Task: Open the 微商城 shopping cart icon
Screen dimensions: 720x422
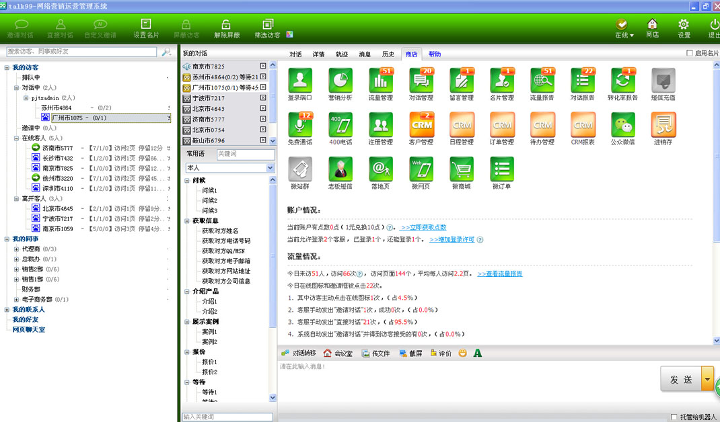Action: 461,169
